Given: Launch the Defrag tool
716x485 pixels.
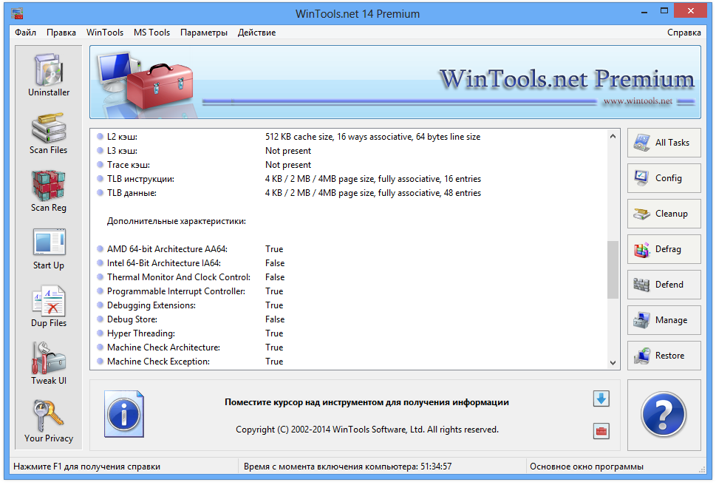Looking at the screenshot, I should pyautogui.click(x=663, y=249).
